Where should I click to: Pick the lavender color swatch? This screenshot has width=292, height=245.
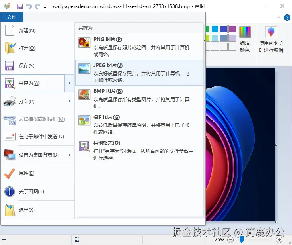[x=232, y=38]
